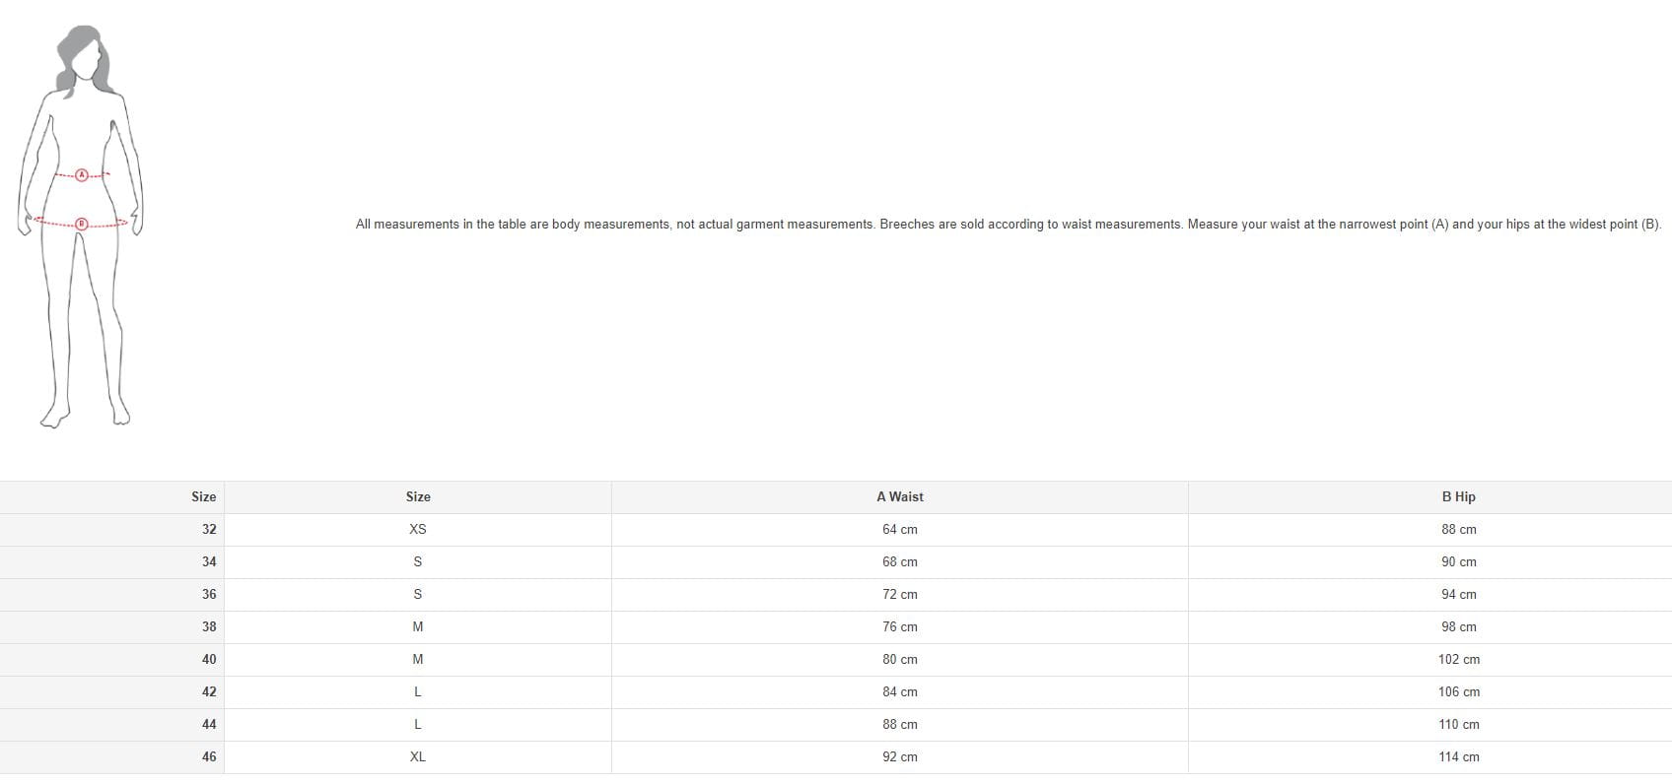Screen dimensions: 1672x784
Task: Click the first Size column header
Action: [x=203, y=497]
